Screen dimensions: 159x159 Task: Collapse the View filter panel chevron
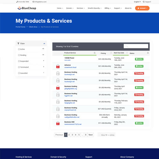44,44
